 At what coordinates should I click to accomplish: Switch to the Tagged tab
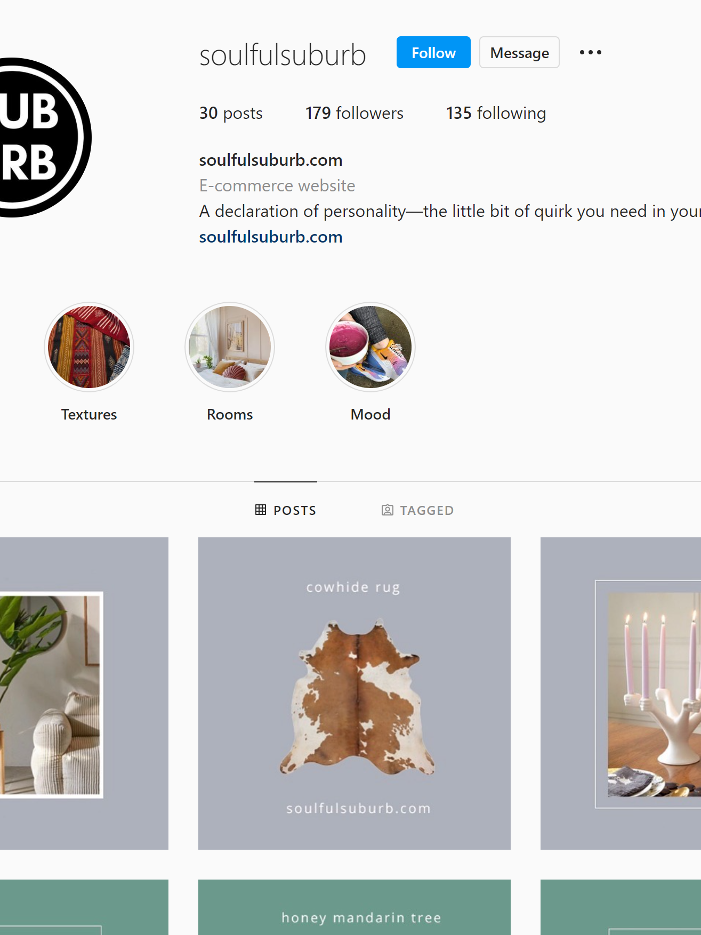pyautogui.click(x=417, y=510)
